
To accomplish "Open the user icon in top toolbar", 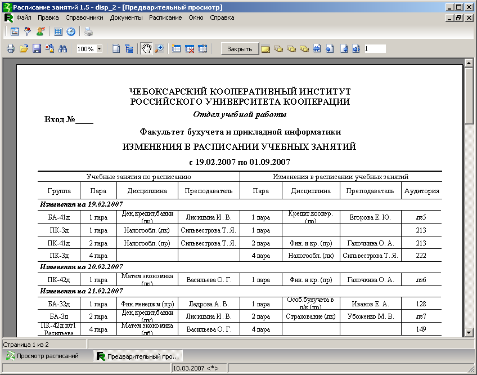I will pos(40,32).
